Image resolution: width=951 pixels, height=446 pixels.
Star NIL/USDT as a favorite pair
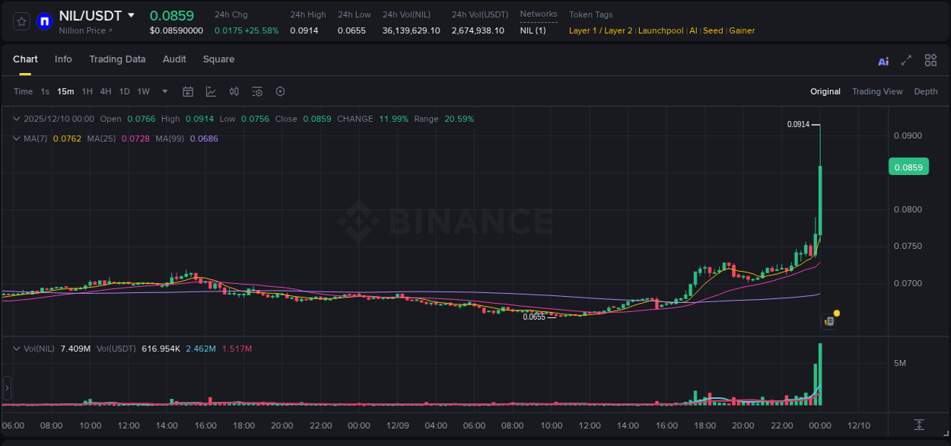click(21, 21)
